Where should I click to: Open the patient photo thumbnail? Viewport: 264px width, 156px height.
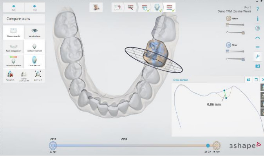tap(96, 7)
